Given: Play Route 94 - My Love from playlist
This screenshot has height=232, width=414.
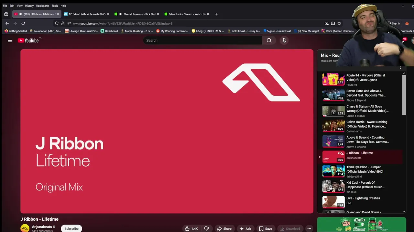Looking at the screenshot, I should 361,79.
